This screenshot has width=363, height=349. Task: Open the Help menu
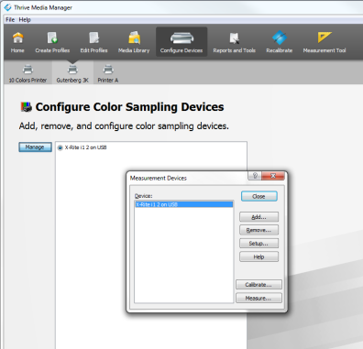pyautogui.click(x=25, y=19)
